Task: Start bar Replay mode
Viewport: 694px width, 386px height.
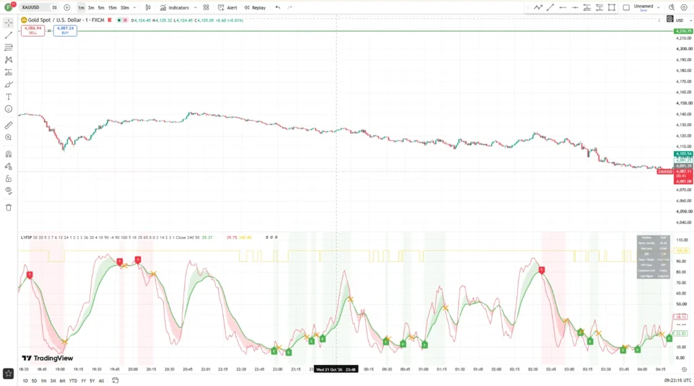Action: click(x=255, y=7)
